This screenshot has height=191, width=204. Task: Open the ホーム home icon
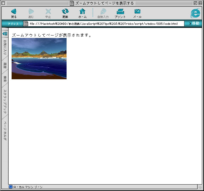82,11
